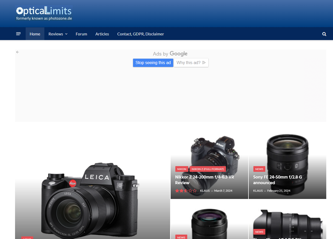
Task: Click the ad back arrow icon
Action: coord(18,52)
